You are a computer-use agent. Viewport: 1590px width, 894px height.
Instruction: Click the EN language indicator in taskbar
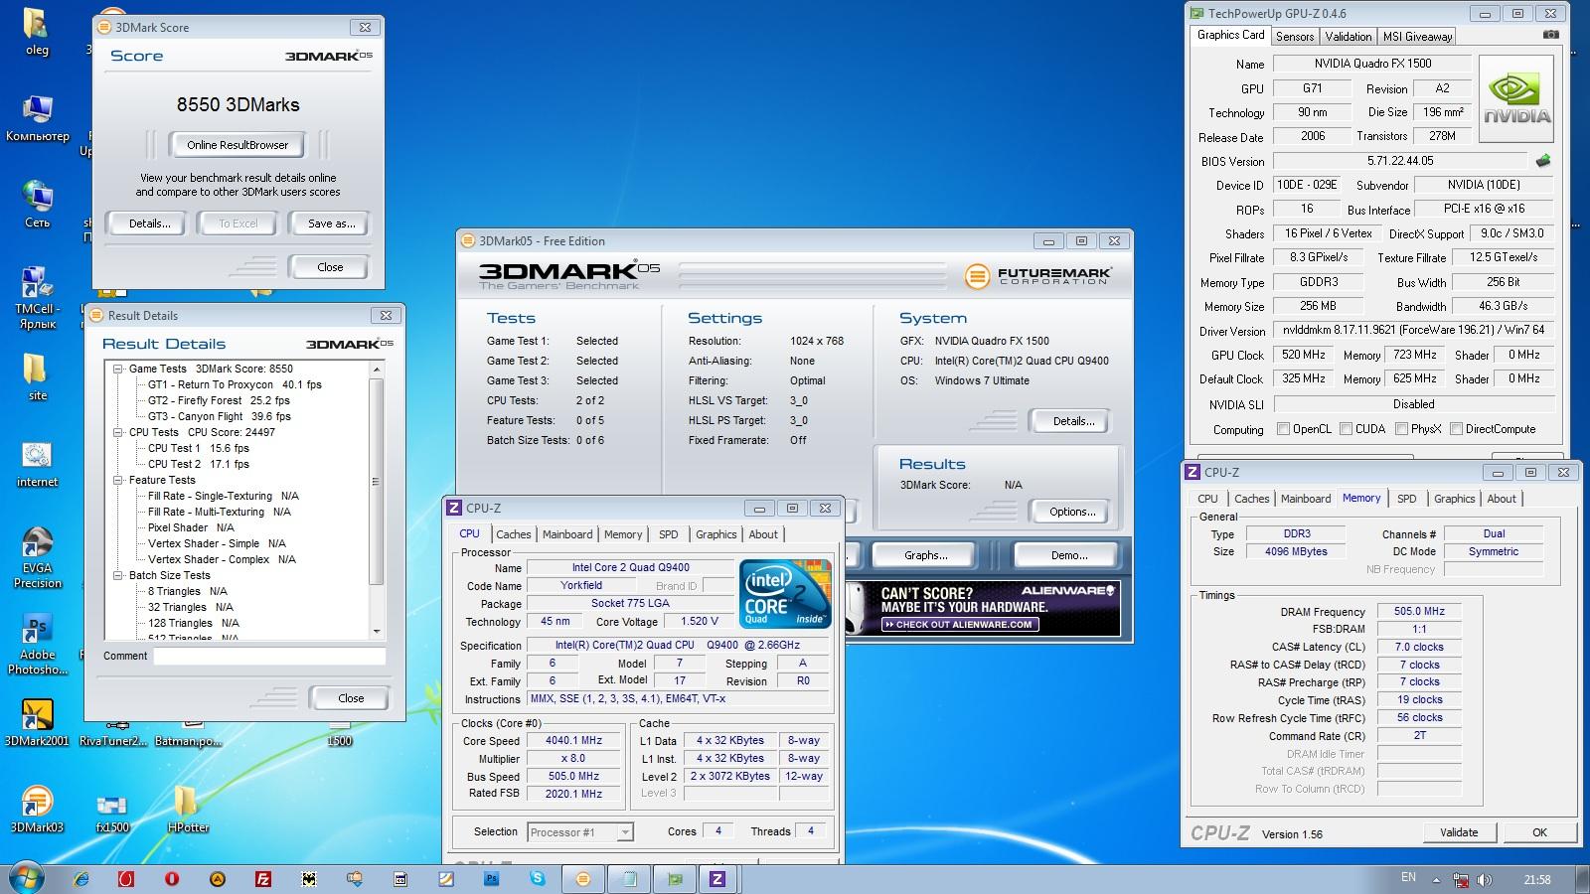[x=1408, y=877]
